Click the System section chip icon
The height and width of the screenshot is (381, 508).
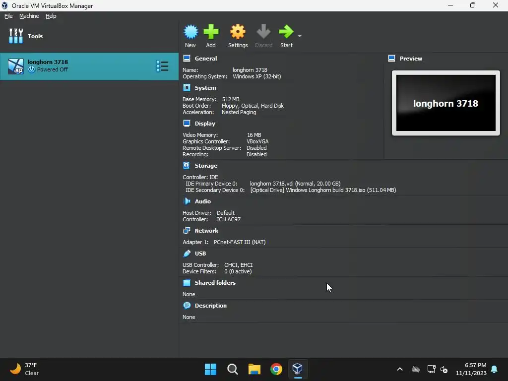[x=187, y=88]
